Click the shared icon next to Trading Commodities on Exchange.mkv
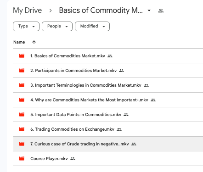The image size is (203, 172). coord(119,129)
